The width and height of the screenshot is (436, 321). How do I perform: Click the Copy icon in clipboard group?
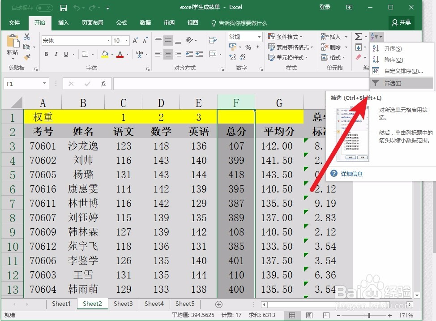pyautogui.click(x=27, y=47)
